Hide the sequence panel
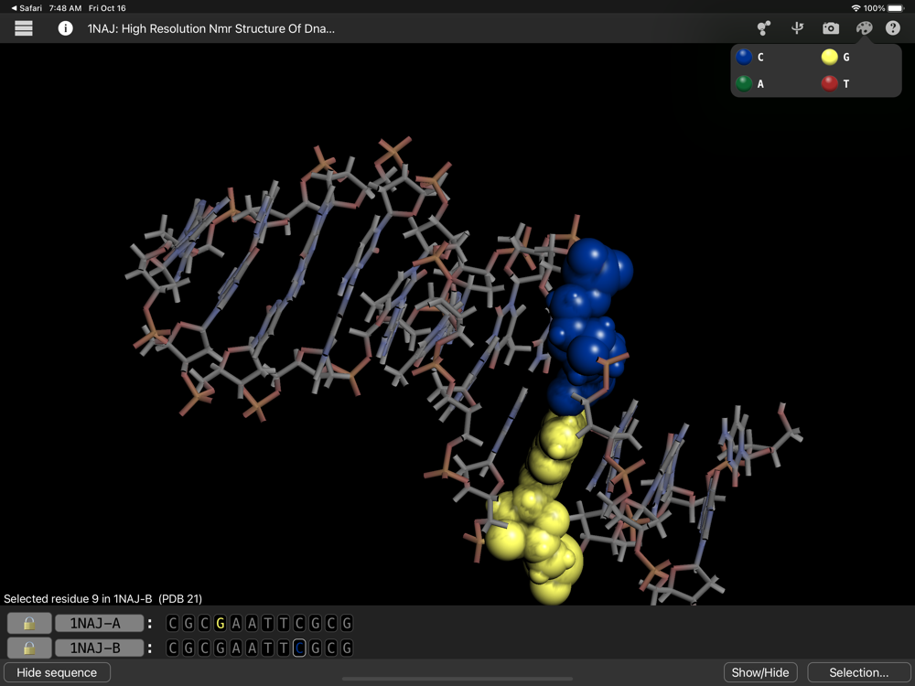Image resolution: width=915 pixels, height=686 pixels. pyautogui.click(x=57, y=672)
